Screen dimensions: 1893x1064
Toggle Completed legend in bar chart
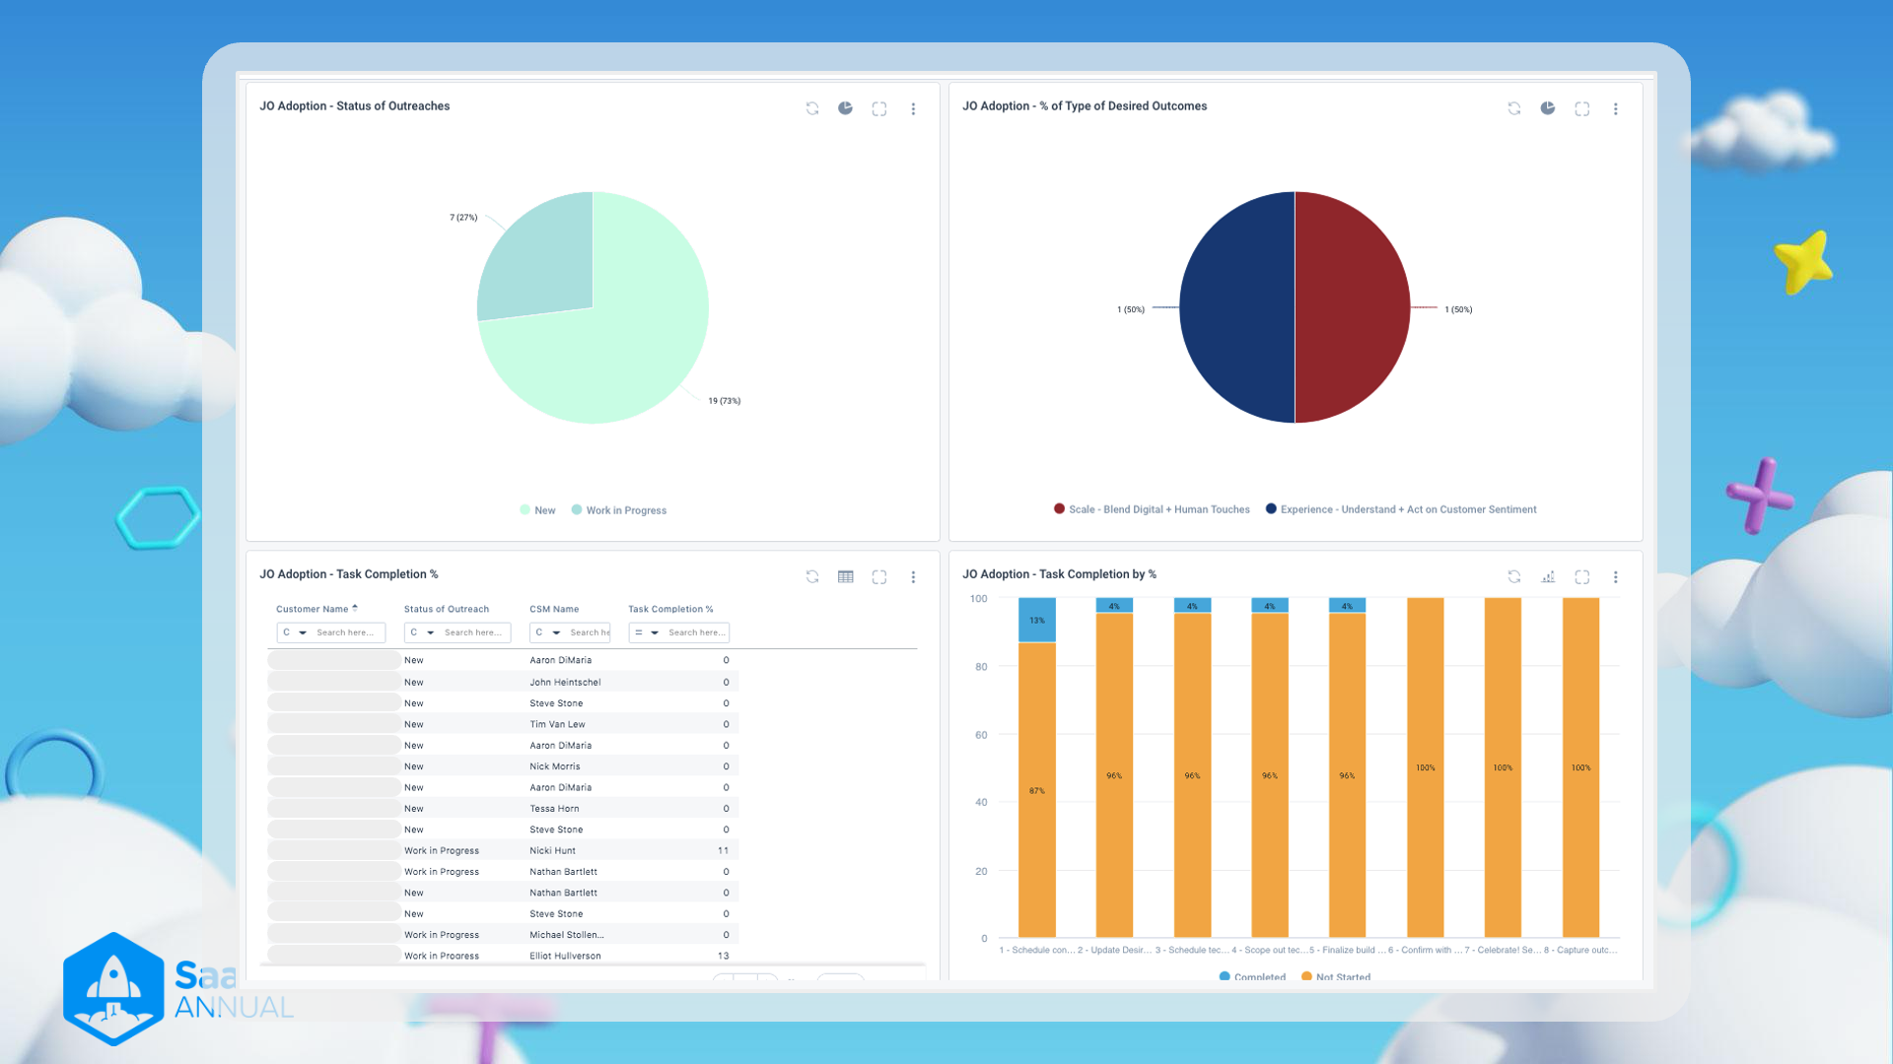(1252, 977)
